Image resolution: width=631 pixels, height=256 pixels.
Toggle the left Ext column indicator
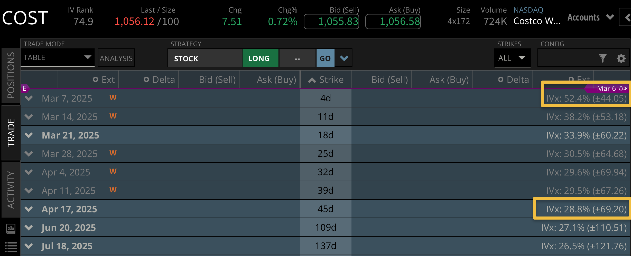tap(96, 80)
